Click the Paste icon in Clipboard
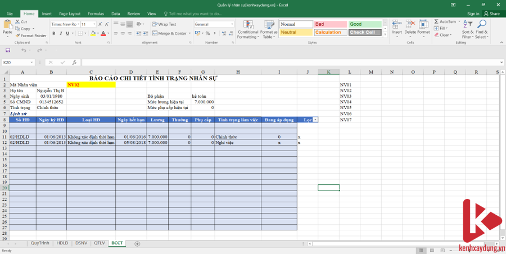The image size is (506, 254). click(7, 26)
